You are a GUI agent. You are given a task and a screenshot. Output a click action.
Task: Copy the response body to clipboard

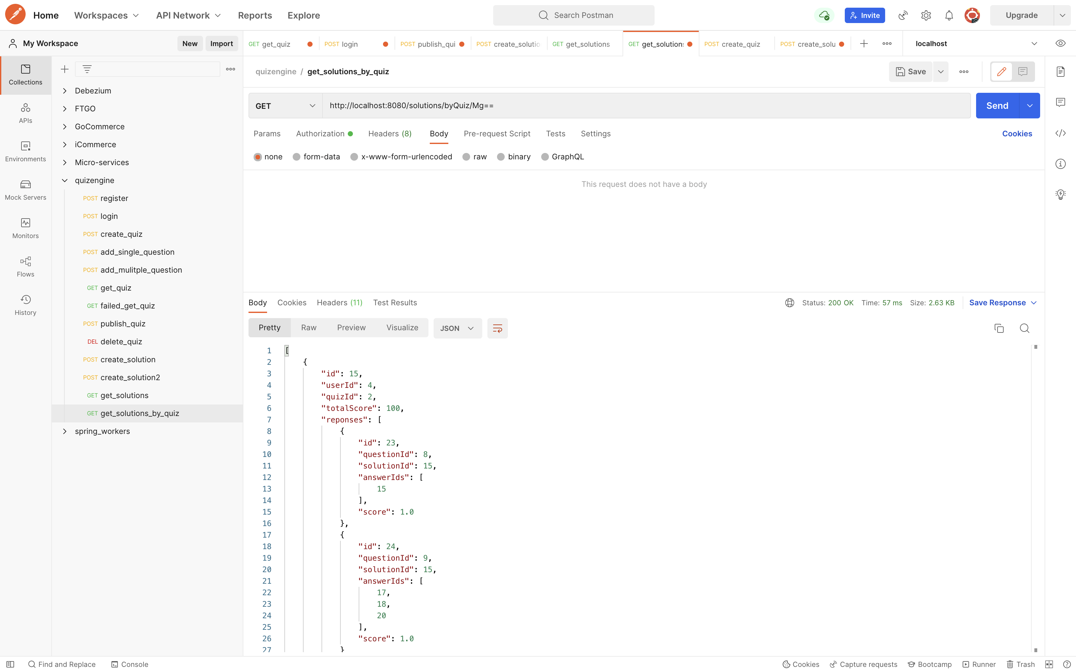pos(999,328)
